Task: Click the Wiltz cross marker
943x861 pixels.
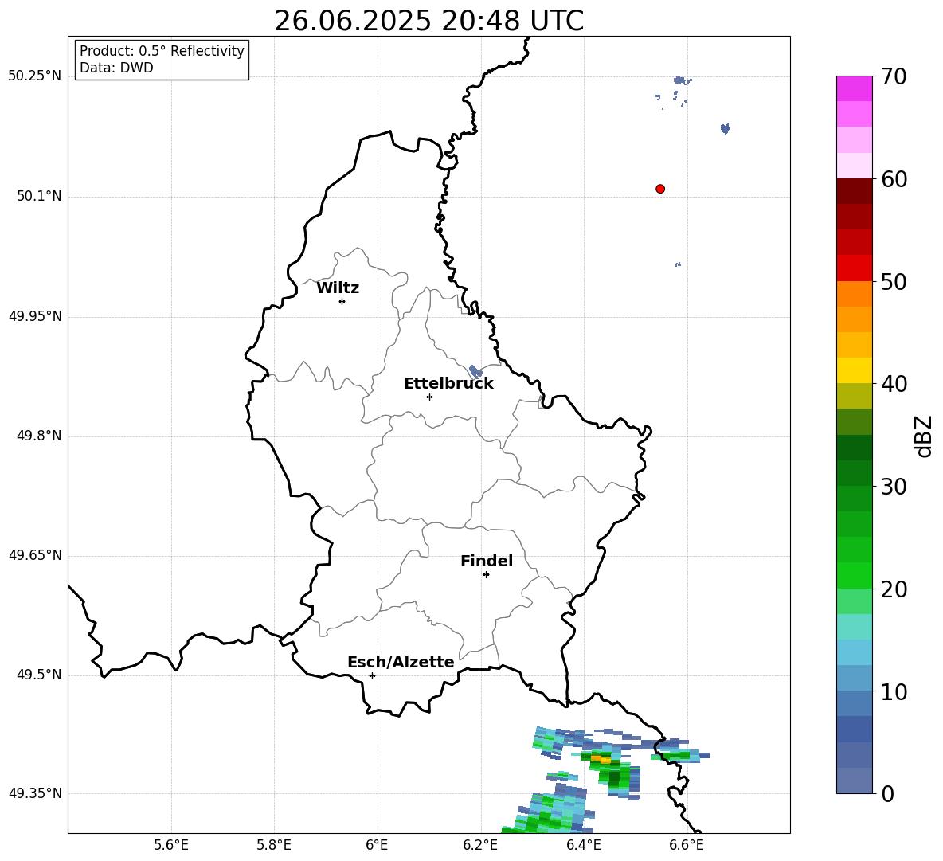Action: point(342,301)
